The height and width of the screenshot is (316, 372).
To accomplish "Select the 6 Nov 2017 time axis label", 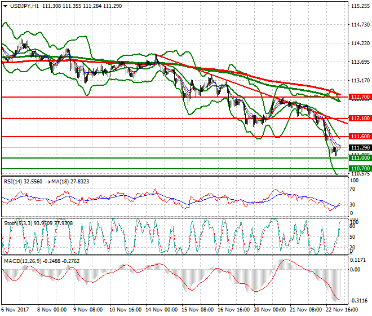I will tap(15, 310).
